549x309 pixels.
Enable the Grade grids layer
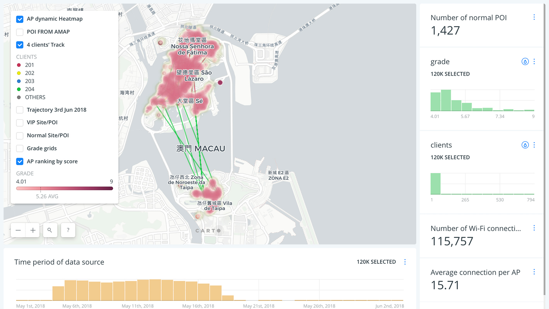pos(20,149)
